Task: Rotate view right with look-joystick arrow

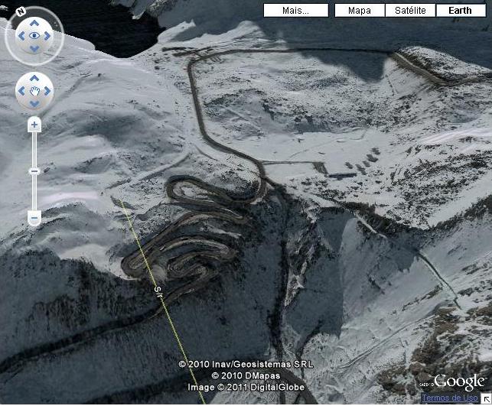Action: click(47, 36)
